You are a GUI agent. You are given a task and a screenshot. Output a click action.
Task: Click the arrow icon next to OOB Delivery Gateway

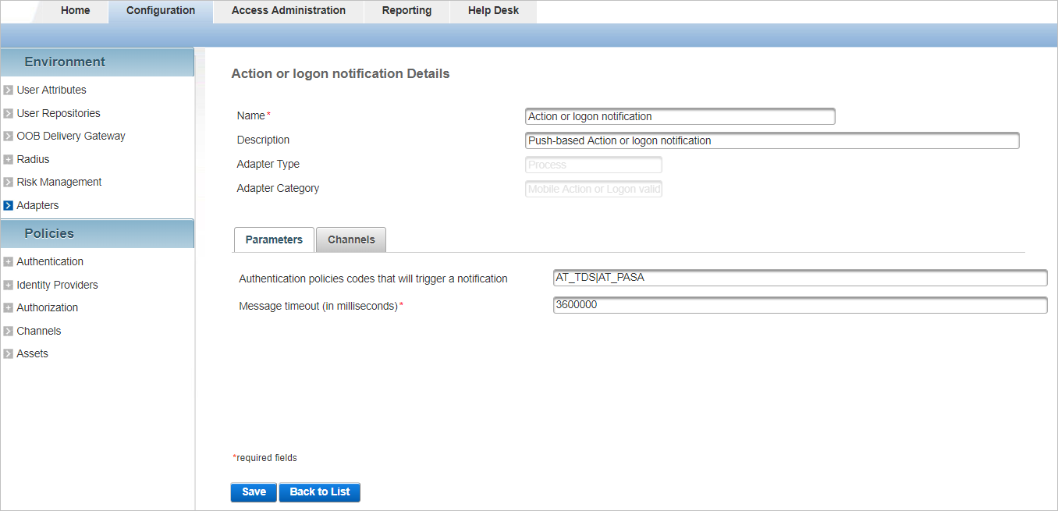coord(9,136)
